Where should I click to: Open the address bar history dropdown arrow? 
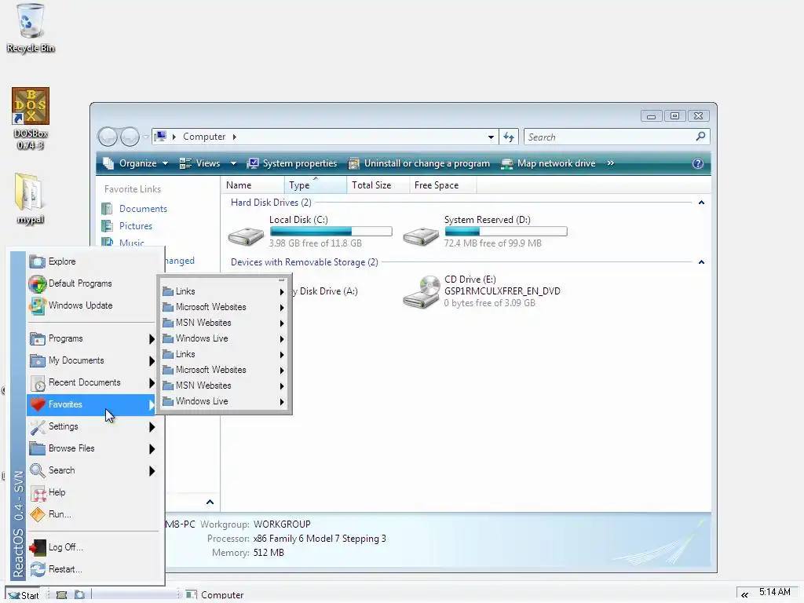pyautogui.click(x=491, y=137)
